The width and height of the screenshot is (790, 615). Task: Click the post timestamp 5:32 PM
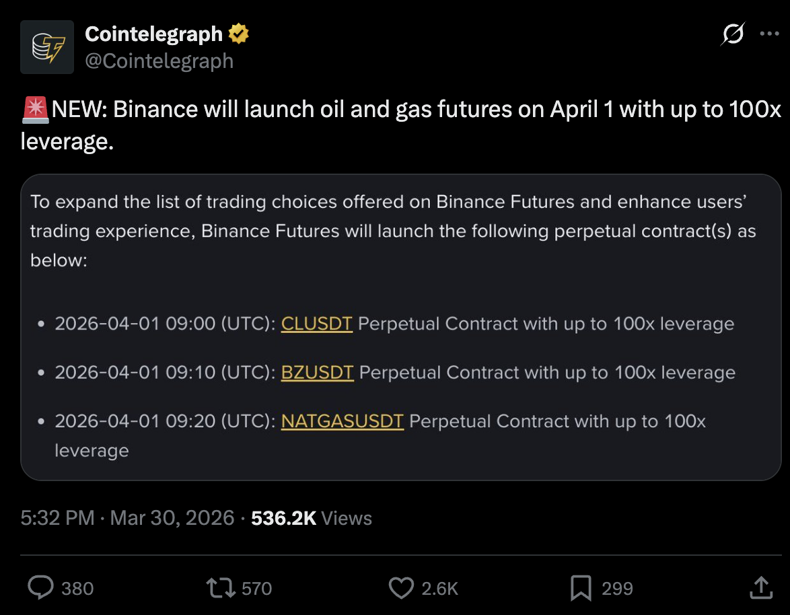[x=57, y=518]
